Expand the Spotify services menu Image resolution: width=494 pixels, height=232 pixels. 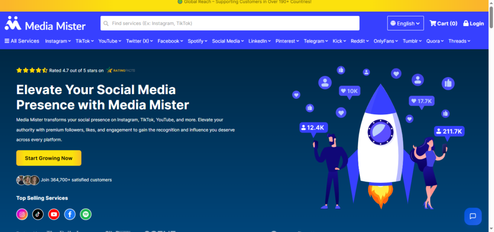point(197,41)
